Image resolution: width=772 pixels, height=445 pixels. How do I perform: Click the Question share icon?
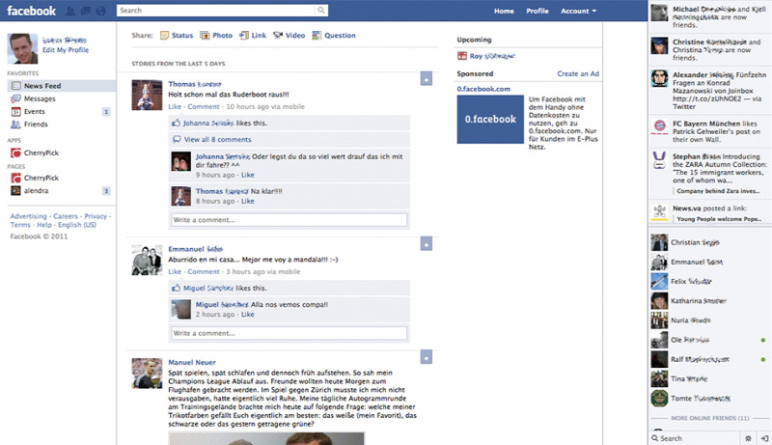(x=317, y=36)
